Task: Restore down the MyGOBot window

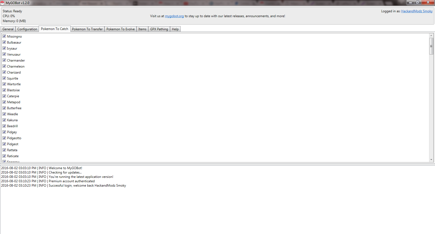Action: [417, 2]
